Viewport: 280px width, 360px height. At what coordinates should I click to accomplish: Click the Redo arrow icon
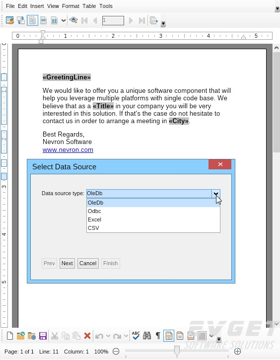point(117,336)
